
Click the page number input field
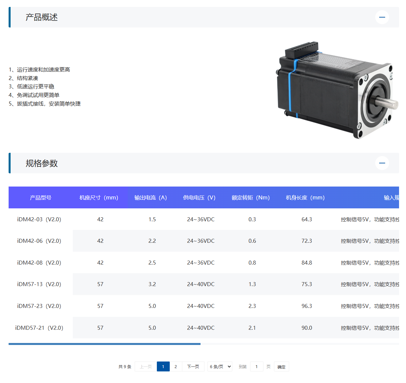pyautogui.click(x=256, y=366)
